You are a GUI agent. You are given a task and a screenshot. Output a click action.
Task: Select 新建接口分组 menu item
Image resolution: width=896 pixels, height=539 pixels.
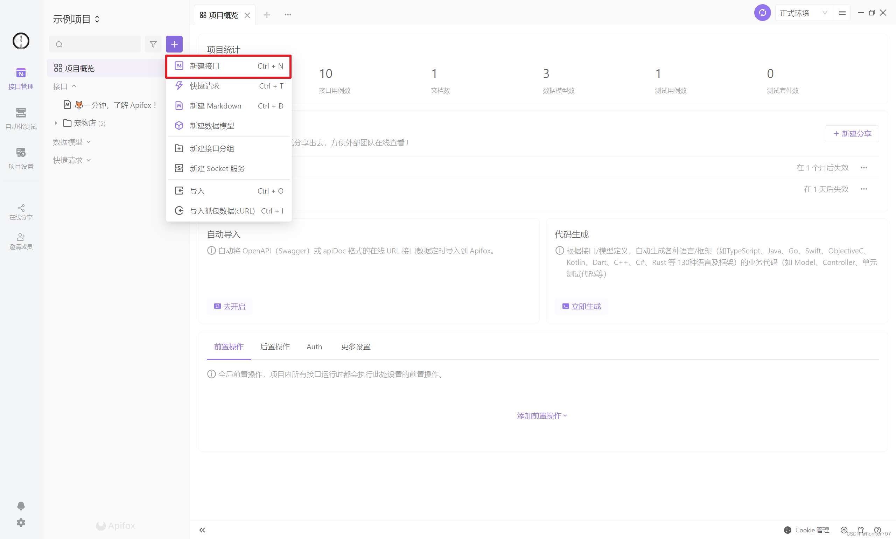pyautogui.click(x=229, y=148)
